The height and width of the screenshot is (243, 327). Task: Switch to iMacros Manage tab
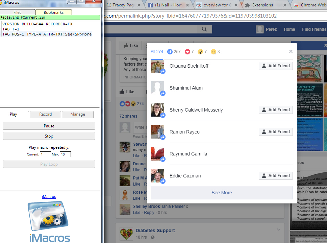78,114
